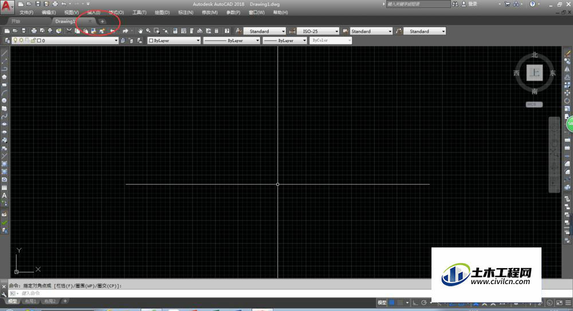Screen dimensions: 573x311
Task: Click the AutoCAD application menu button
Action: point(6,6)
